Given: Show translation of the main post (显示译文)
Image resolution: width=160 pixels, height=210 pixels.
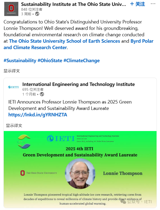Looking at the screenshot, I should [x=12, y=71].
